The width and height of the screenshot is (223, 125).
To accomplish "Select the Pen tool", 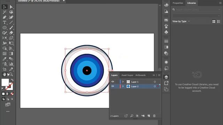I will [x=5, y=17].
